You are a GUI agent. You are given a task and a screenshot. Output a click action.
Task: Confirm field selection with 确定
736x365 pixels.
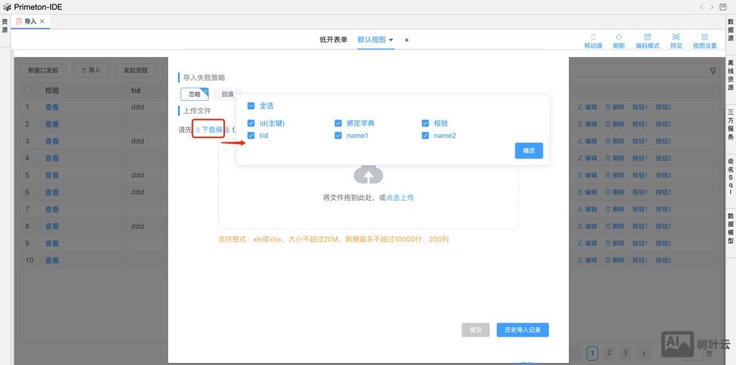(x=529, y=150)
